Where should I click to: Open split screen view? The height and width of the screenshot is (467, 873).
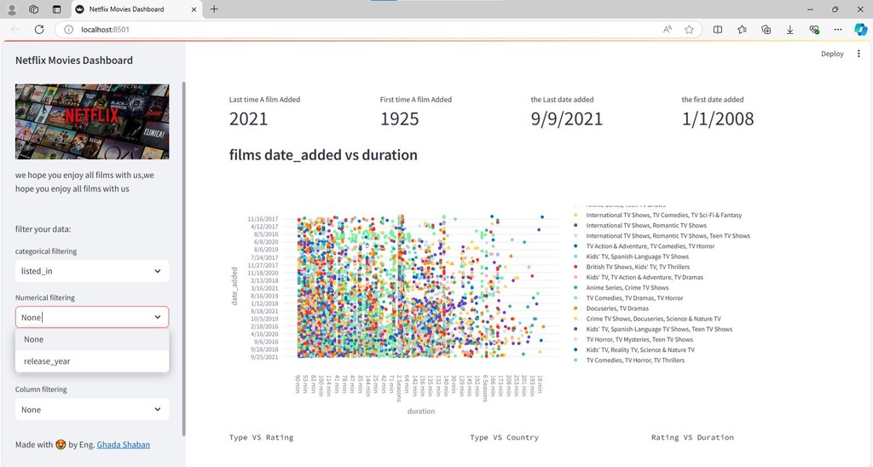(x=718, y=30)
